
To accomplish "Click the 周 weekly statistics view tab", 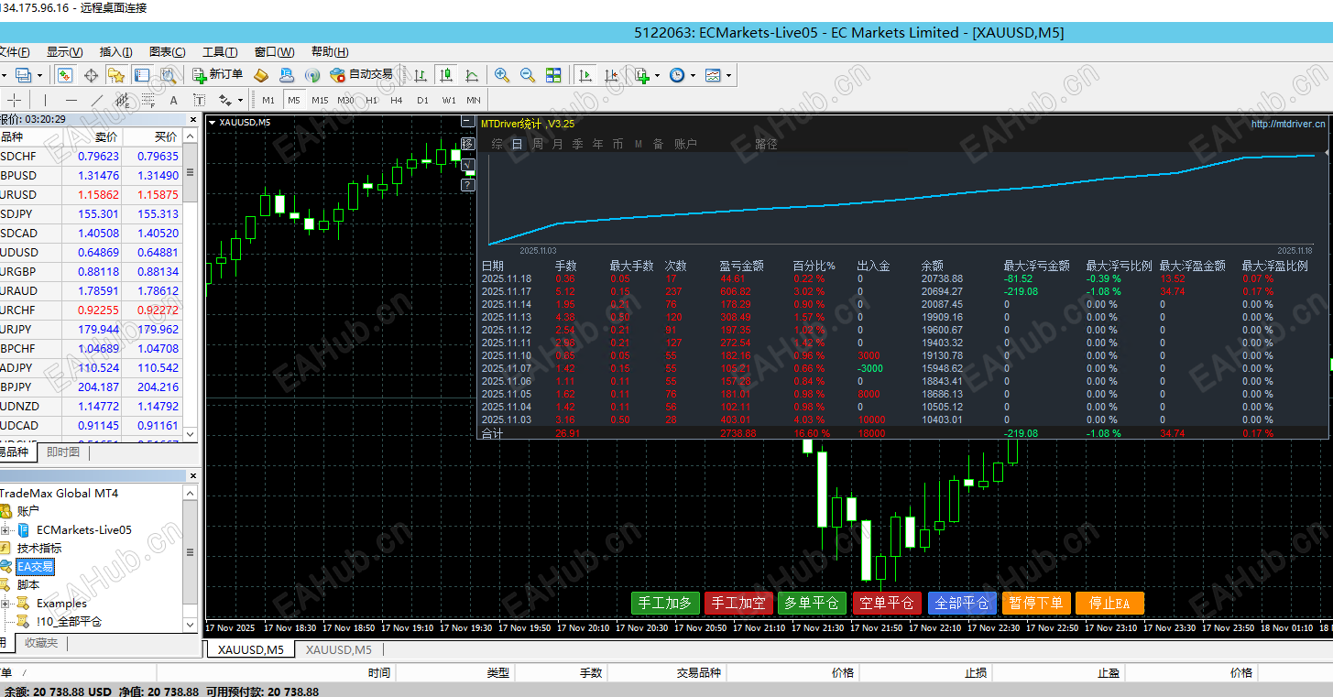I will click(538, 144).
